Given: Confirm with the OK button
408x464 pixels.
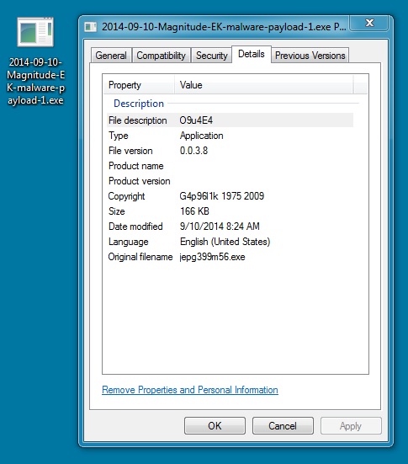Looking at the screenshot, I should 215,426.
